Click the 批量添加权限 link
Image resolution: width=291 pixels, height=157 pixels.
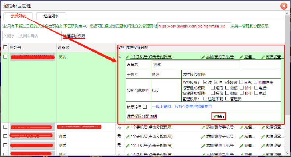[74, 36]
